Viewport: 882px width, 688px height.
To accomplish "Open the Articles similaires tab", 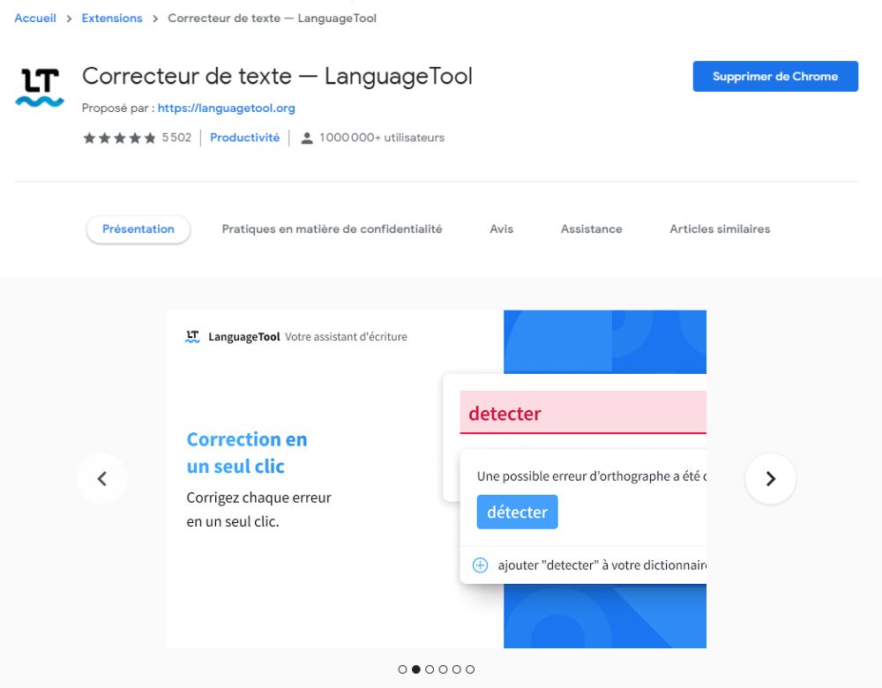I will [720, 229].
